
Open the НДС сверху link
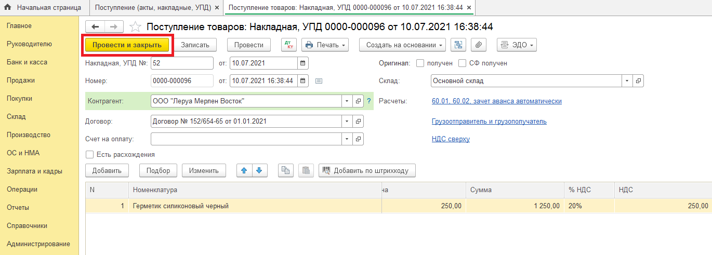tap(450, 139)
